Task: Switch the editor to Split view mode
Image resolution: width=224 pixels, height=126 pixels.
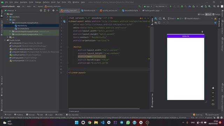Action: click(209, 14)
